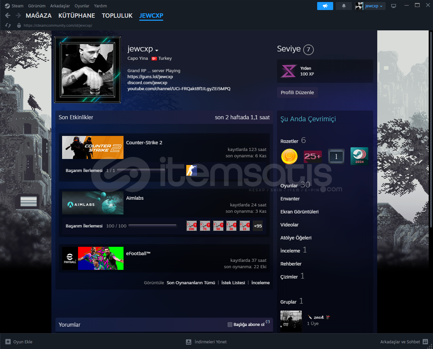The height and width of the screenshot is (349, 433).
Task: Switch to the JEWCXP tab
Action: click(151, 16)
